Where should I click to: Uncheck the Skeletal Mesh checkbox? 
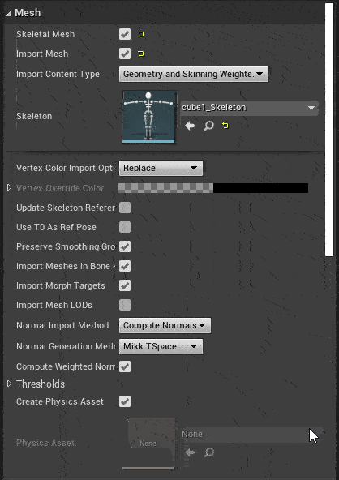coord(125,34)
